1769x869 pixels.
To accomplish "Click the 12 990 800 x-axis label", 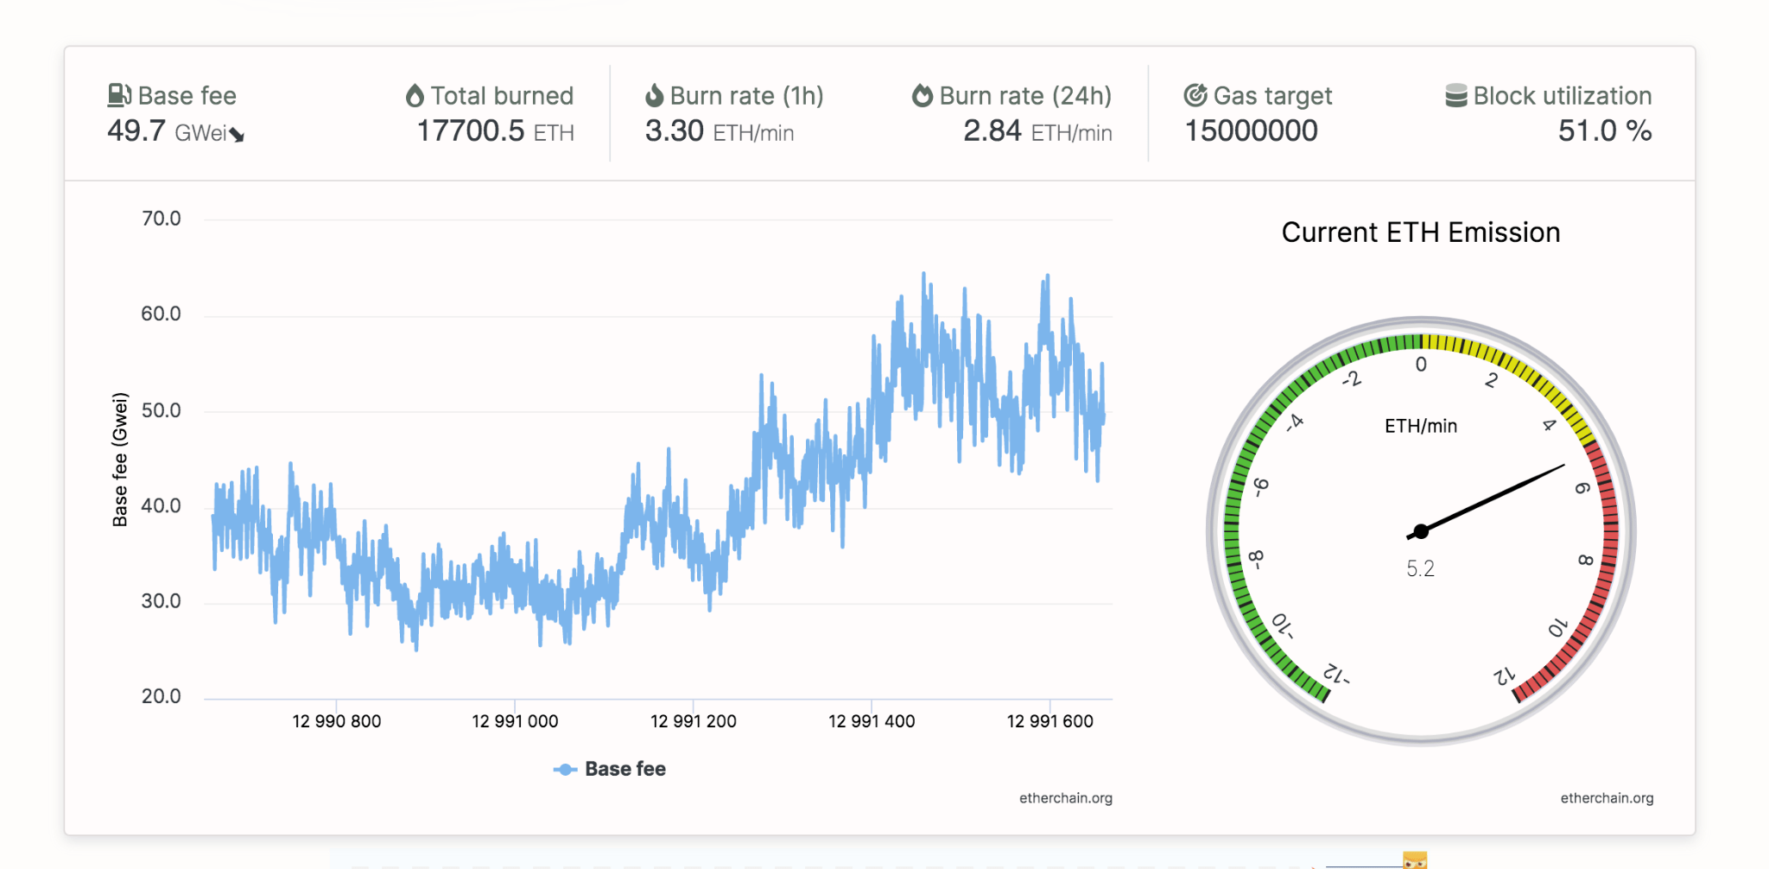I will point(337,721).
